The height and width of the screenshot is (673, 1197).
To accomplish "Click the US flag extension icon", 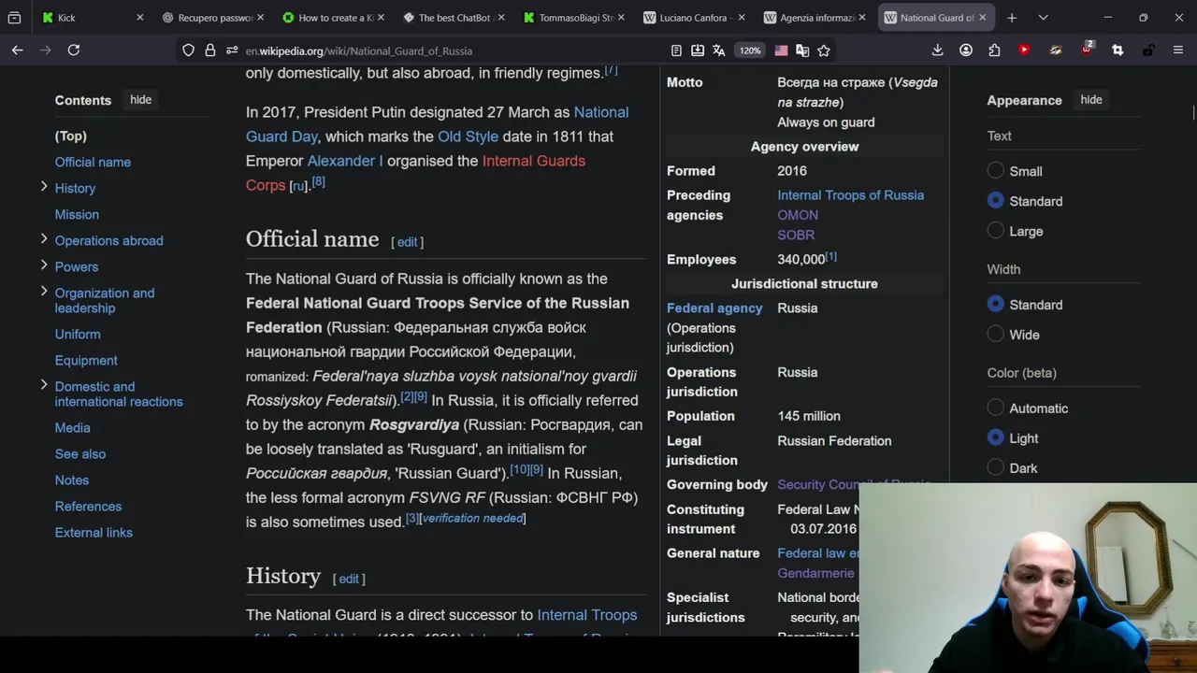I will click(781, 50).
